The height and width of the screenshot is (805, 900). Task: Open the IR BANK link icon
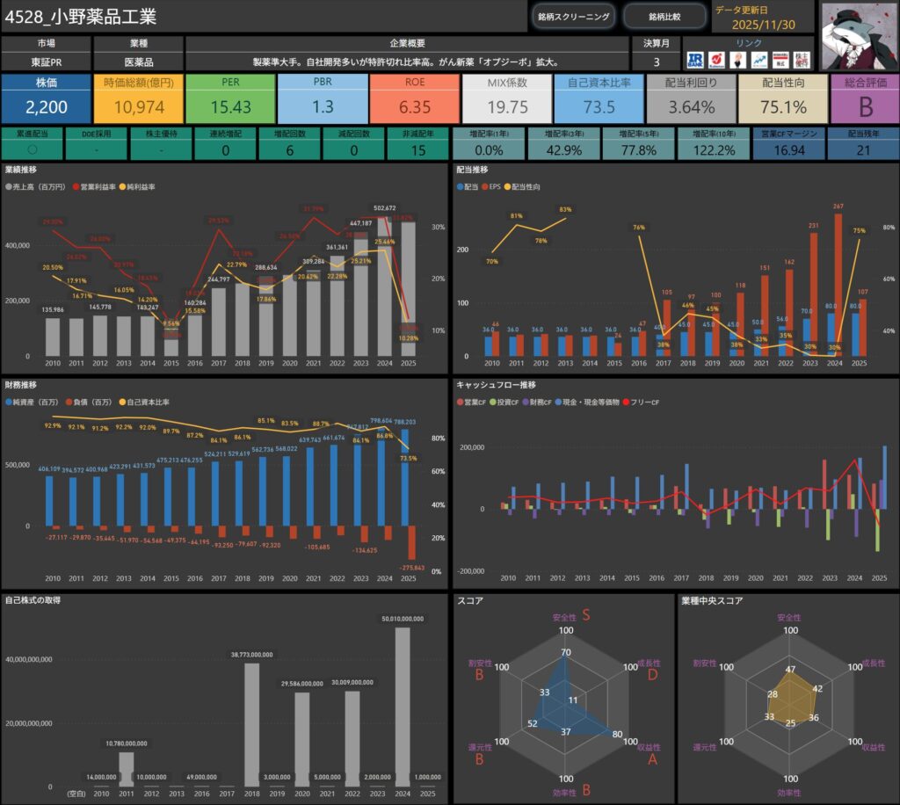click(694, 60)
